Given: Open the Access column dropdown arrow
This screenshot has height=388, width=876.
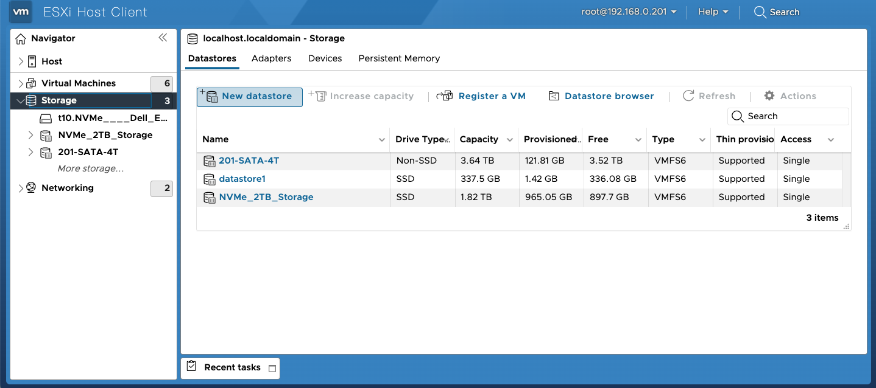Looking at the screenshot, I should [831, 140].
